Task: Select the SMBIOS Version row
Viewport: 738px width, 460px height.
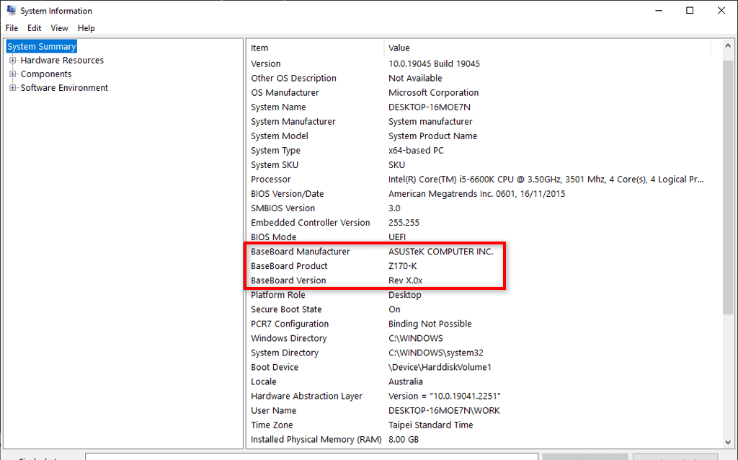Action: (x=479, y=208)
